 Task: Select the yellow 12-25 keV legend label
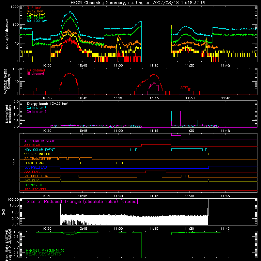click(x=36, y=14)
